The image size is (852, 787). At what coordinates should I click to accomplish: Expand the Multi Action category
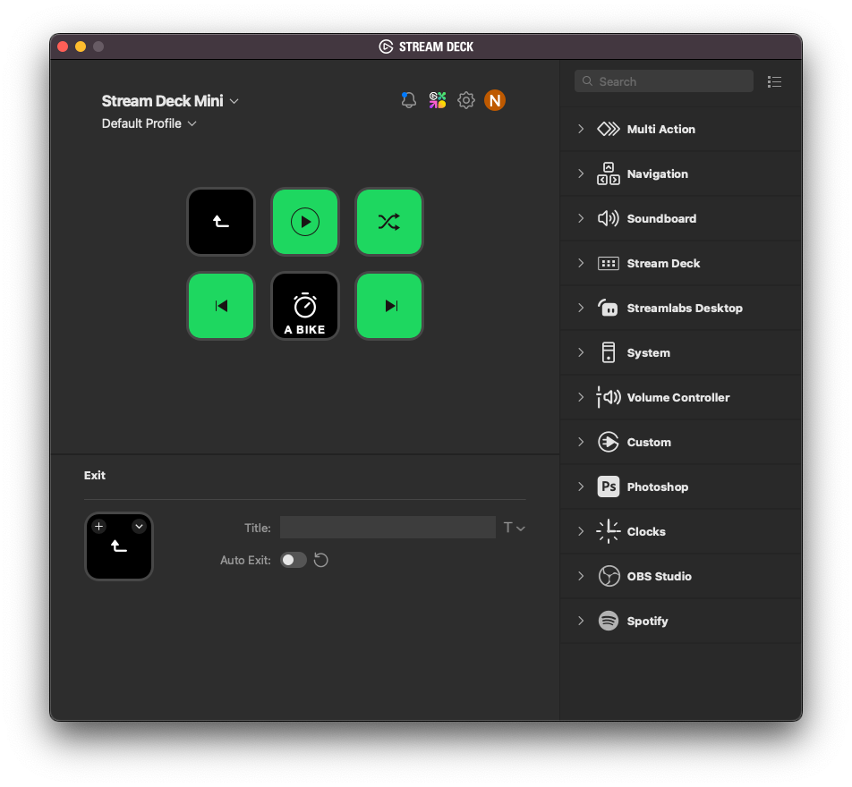pyautogui.click(x=580, y=130)
